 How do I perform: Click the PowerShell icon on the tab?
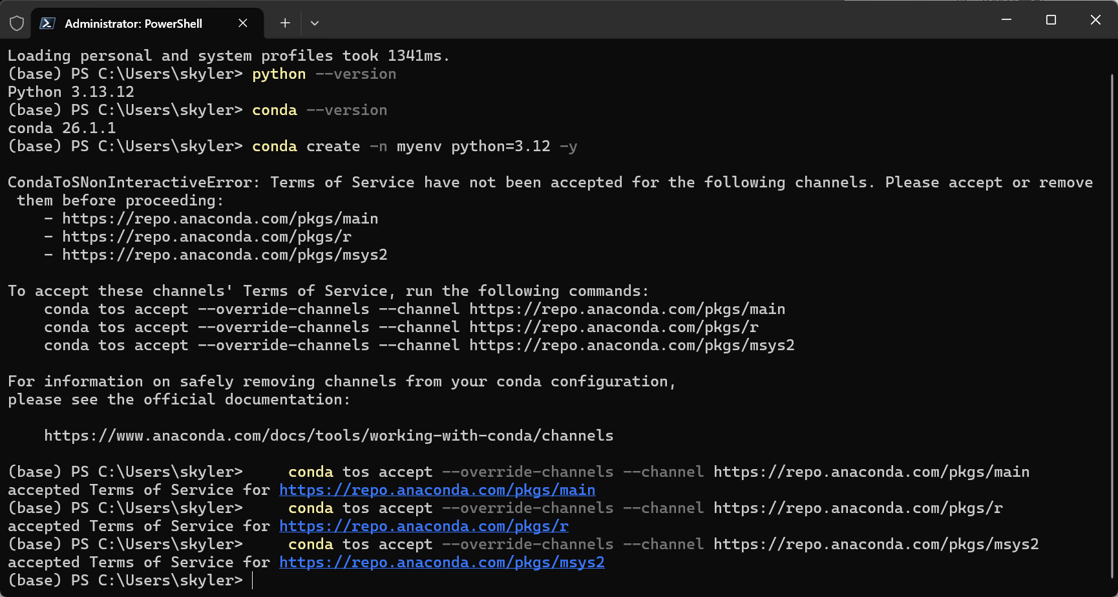click(x=47, y=23)
